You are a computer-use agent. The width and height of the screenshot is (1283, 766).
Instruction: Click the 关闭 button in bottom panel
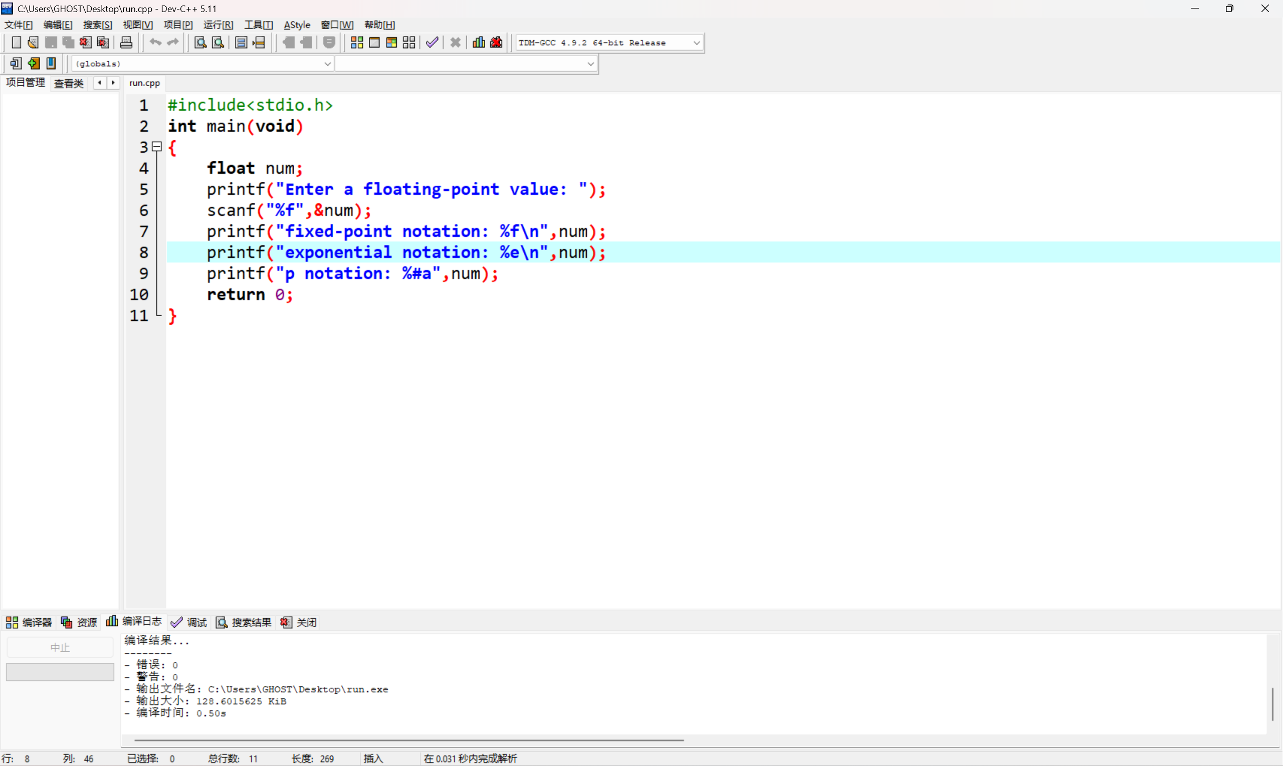click(299, 623)
